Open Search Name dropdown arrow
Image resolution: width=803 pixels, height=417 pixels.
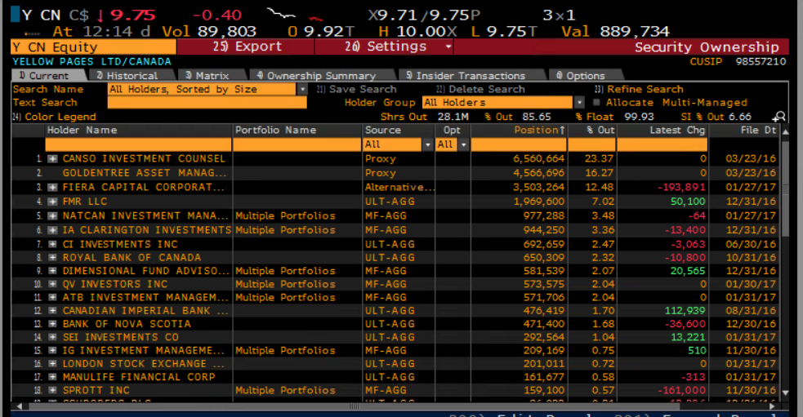point(302,90)
